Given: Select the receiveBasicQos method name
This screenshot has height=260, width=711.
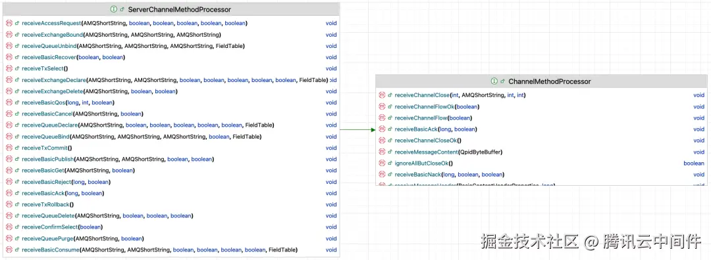Looking at the screenshot, I should point(43,102).
